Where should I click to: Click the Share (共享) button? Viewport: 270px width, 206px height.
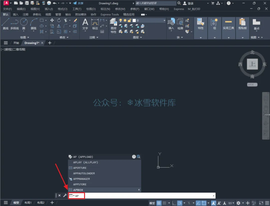[x=78, y=3]
